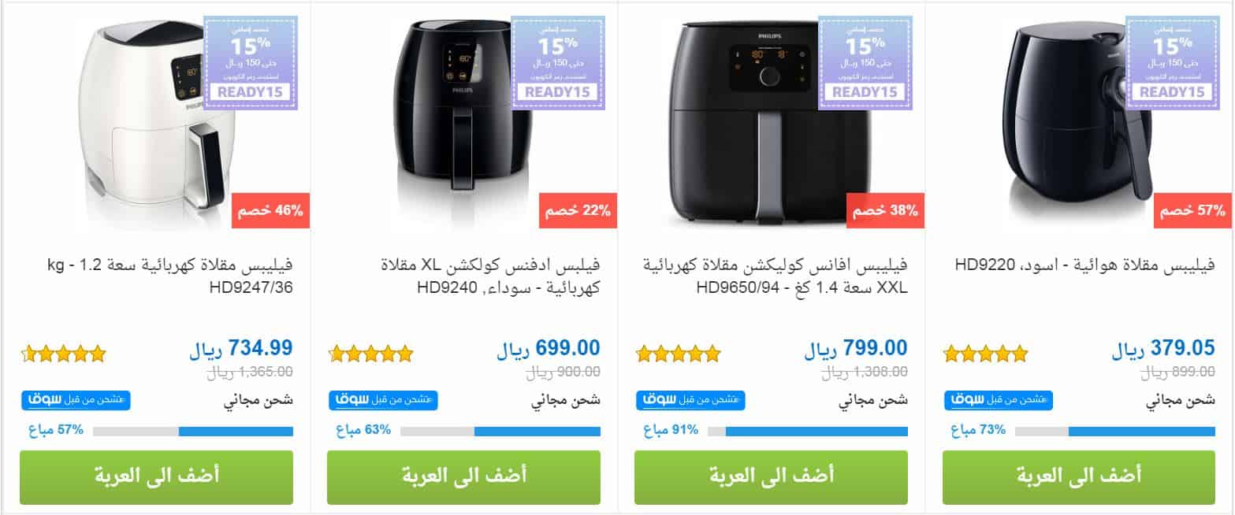The width and height of the screenshot is (1235, 515).
Task: Click Souq shipping badge under 799.00 price
Action: (x=690, y=399)
